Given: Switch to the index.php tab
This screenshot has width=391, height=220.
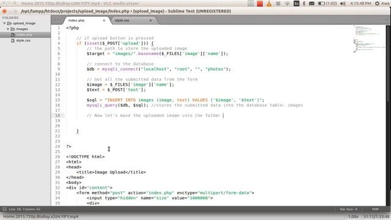Looking at the screenshot, I should [x=86, y=20].
